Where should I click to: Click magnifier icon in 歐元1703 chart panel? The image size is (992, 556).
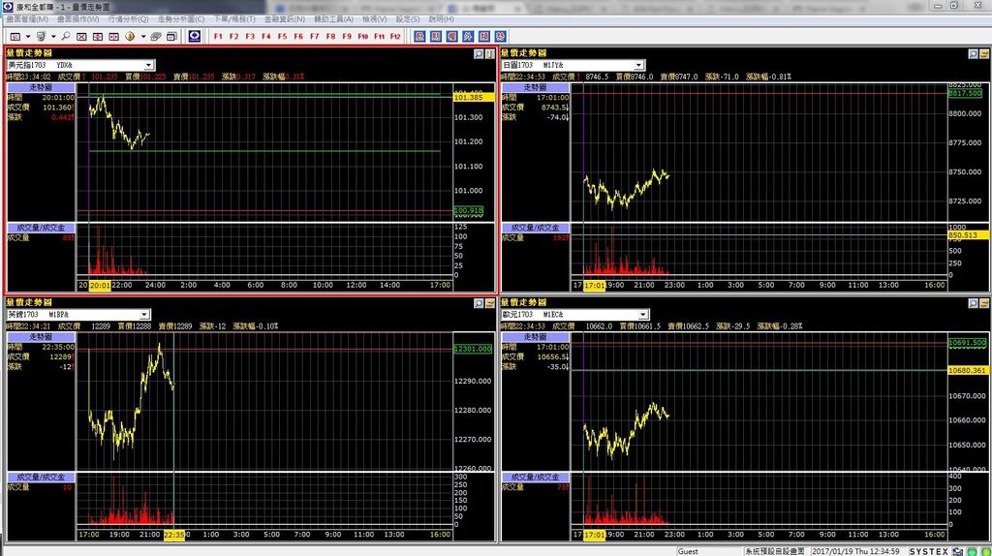pos(974,303)
